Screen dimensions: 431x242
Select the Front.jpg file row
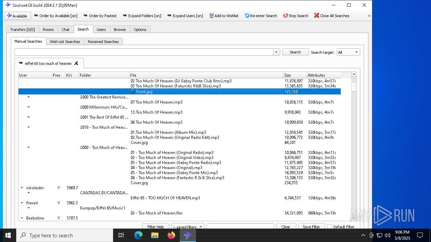tap(179, 91)
